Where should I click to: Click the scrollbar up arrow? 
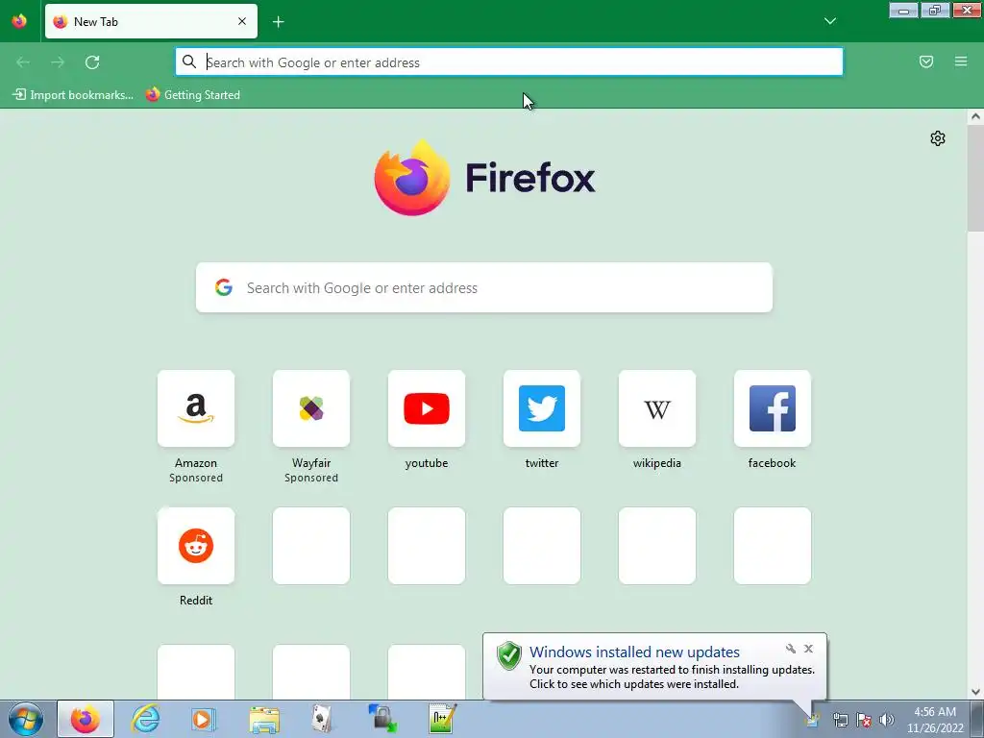(975, 116)
